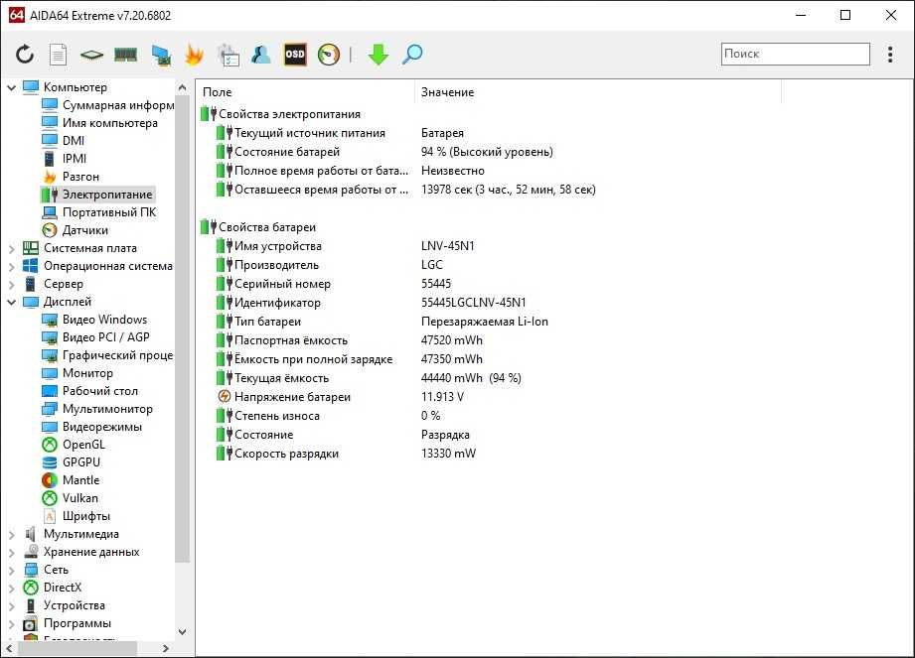Select the Текущий источник питания row
Screen dimensions: 915x658
tap(340, 133)
